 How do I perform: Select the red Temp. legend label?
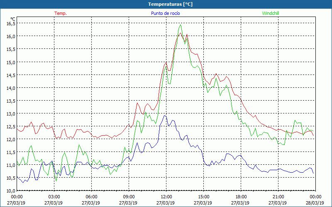point(61,13)
